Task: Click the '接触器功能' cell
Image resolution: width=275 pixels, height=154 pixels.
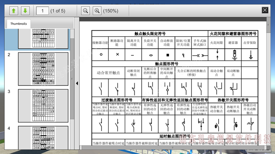Action: pos(100,43)
